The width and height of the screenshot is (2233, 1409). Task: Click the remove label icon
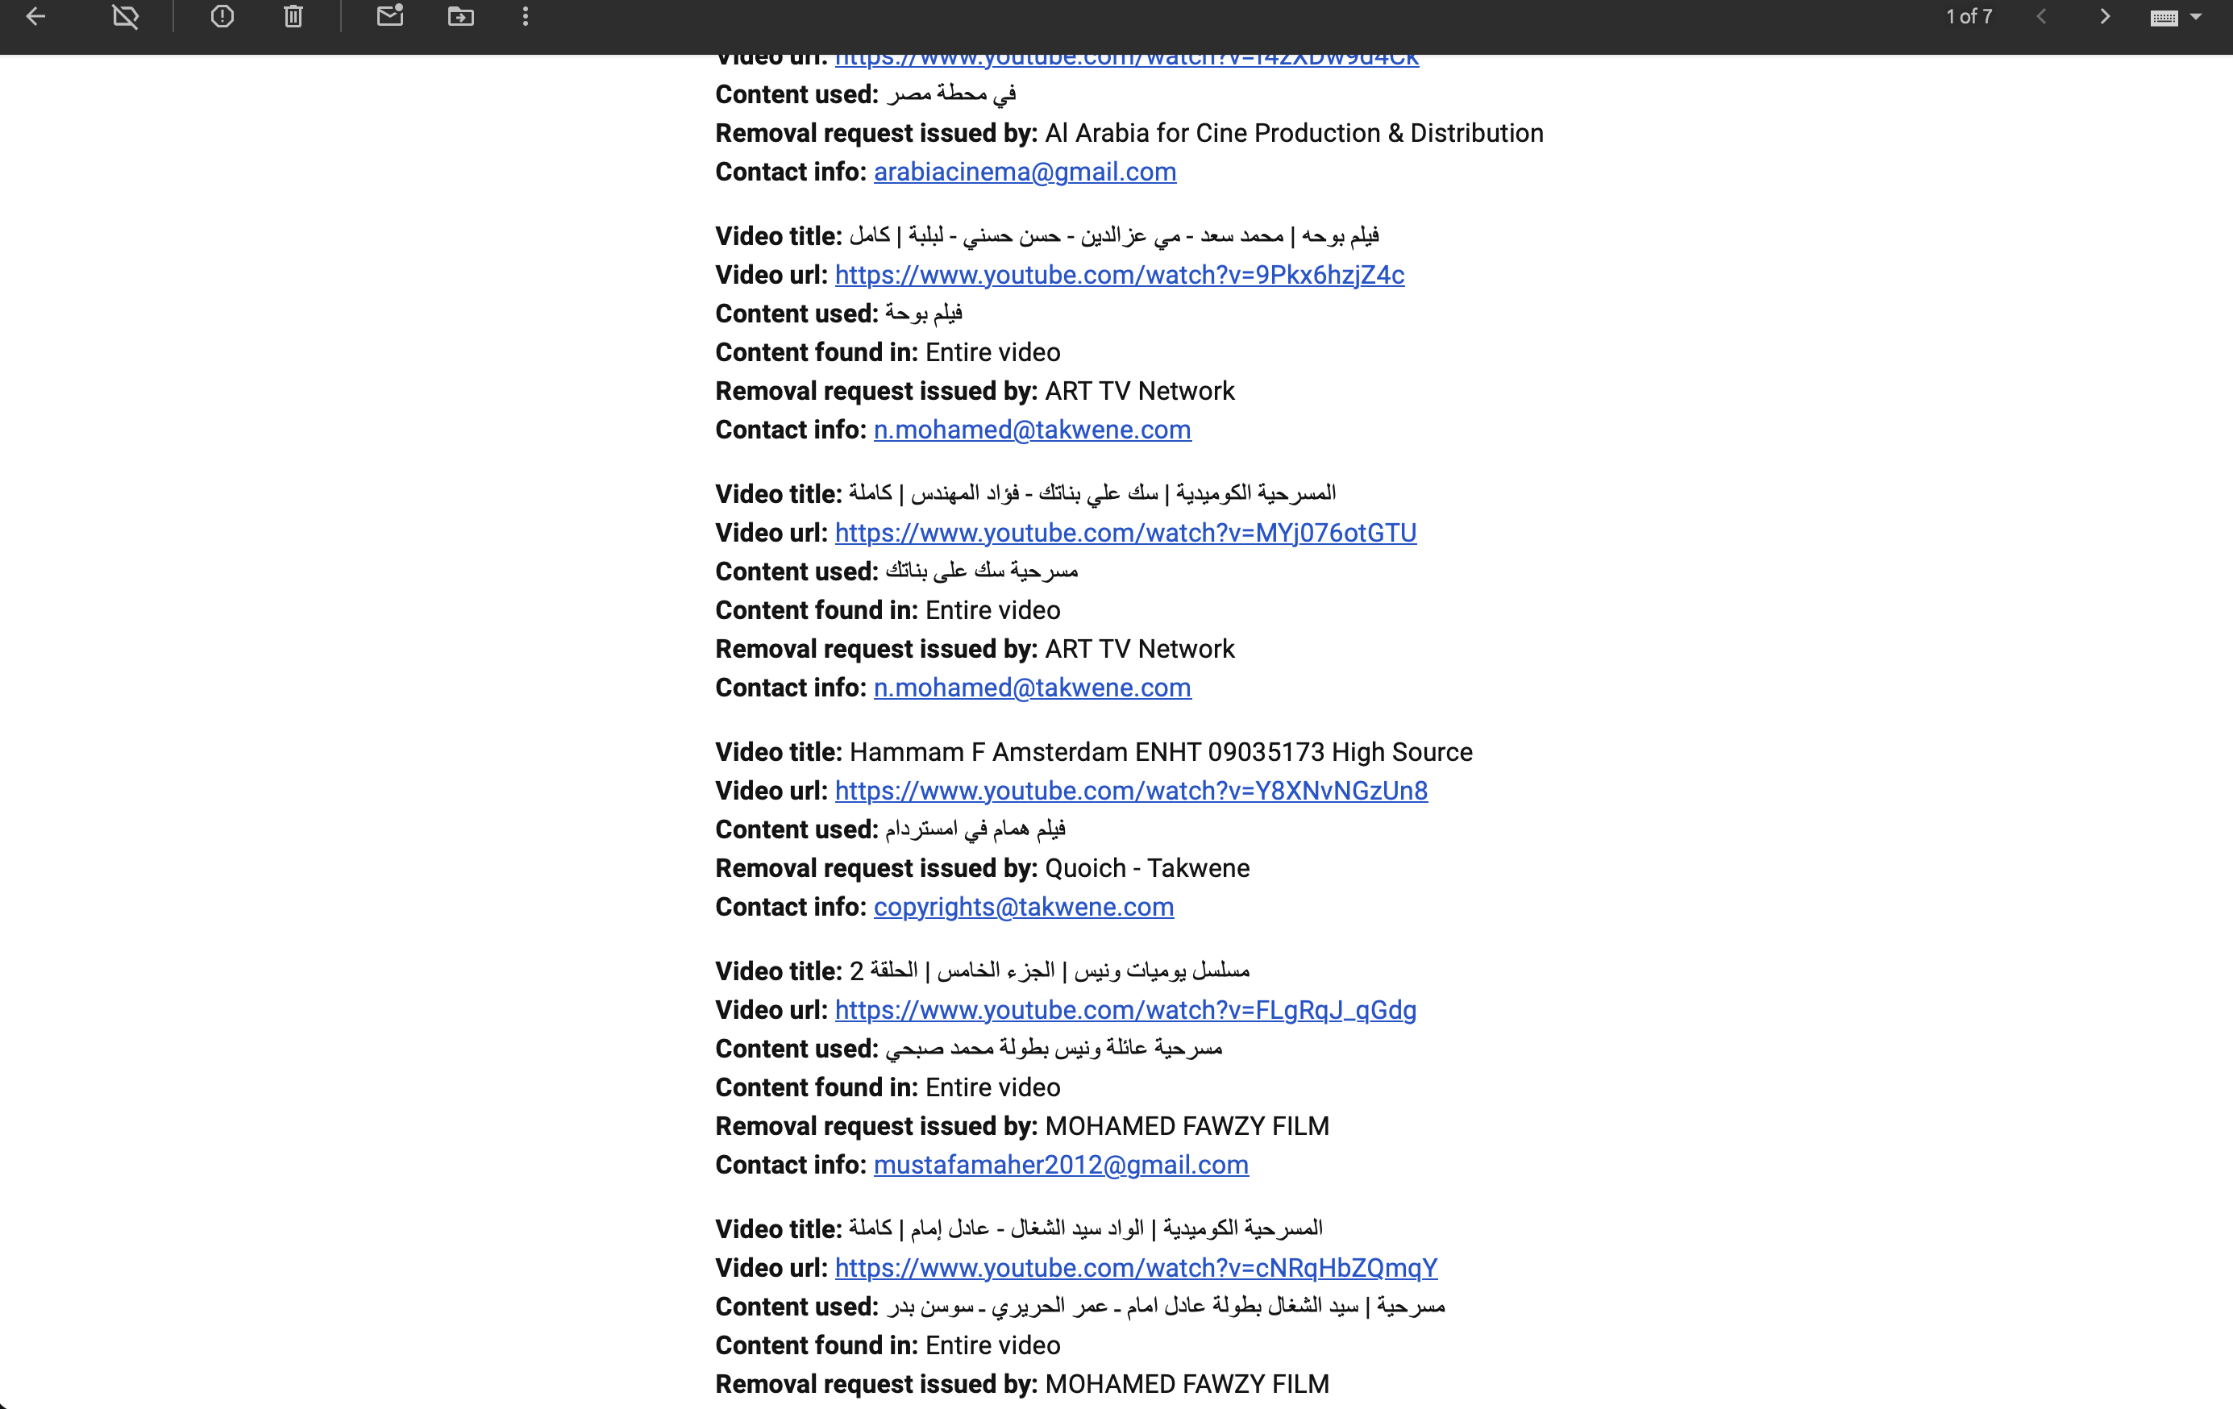point(125,17)
